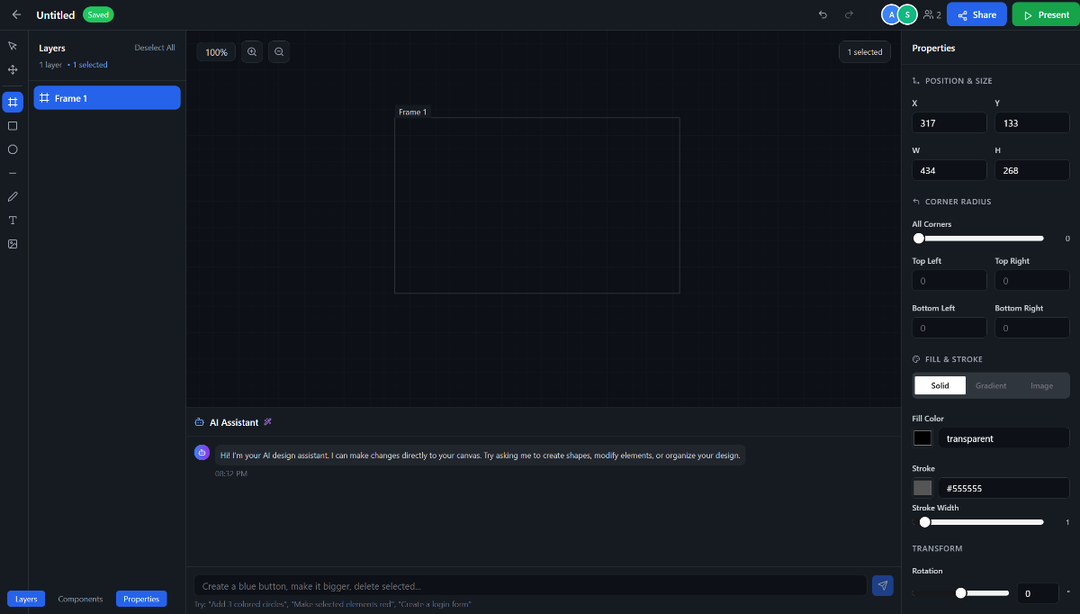Select the Frame tool
1080x614 pixels.
click(13, 102)
